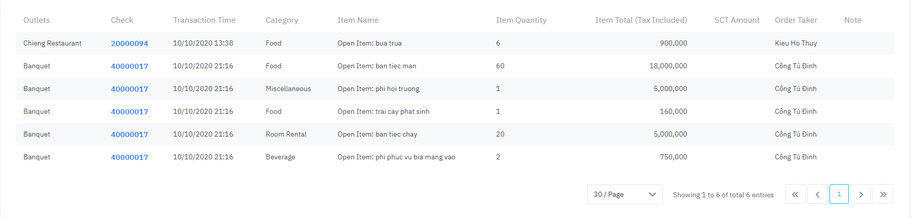Go to the first page using double-left arrows
The image size is (911, 218).
click(795, 194)
